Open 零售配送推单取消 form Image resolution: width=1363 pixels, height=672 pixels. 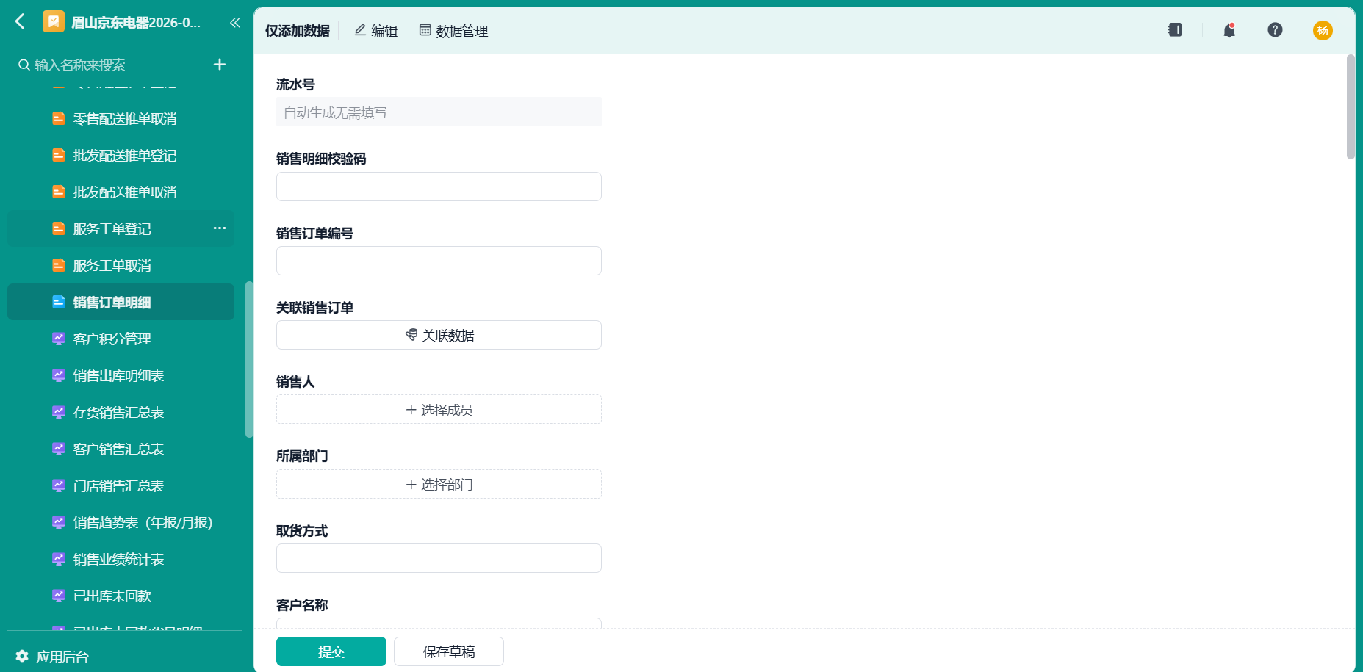[121, 118]
